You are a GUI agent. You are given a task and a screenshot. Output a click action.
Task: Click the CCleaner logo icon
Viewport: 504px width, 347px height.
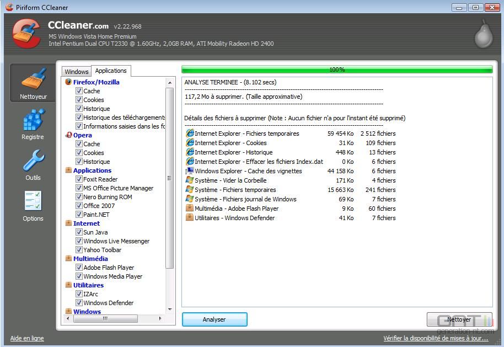pos(26,32)
